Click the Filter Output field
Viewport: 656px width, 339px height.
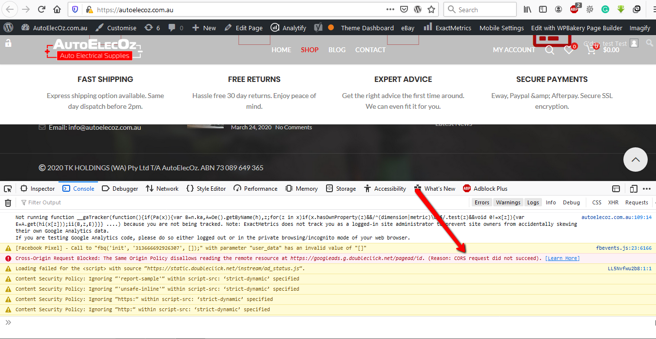click(244, 202)
